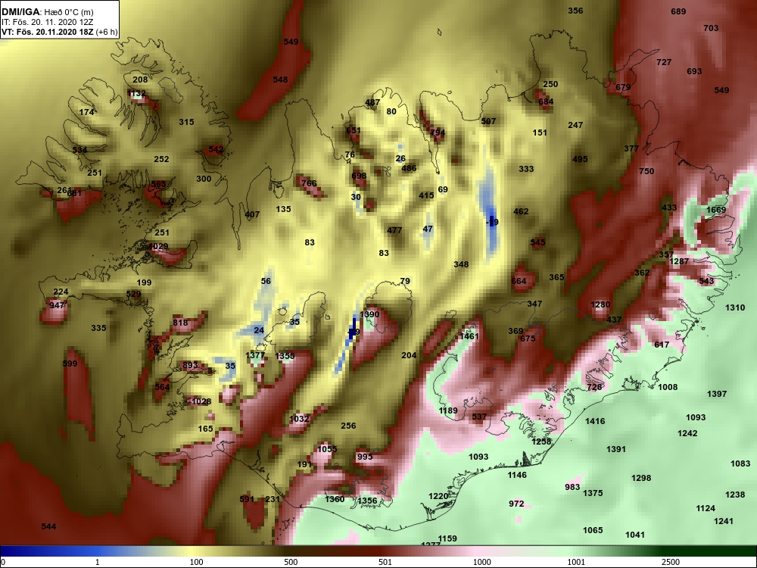
Task: Click the map value '766'
Action: (x=309, y=183)
